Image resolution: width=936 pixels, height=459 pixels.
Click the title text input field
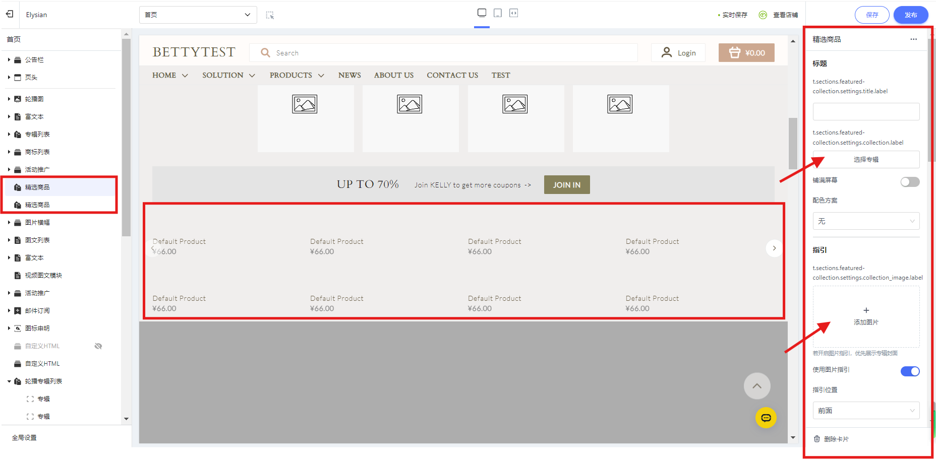tap(865, 111)
